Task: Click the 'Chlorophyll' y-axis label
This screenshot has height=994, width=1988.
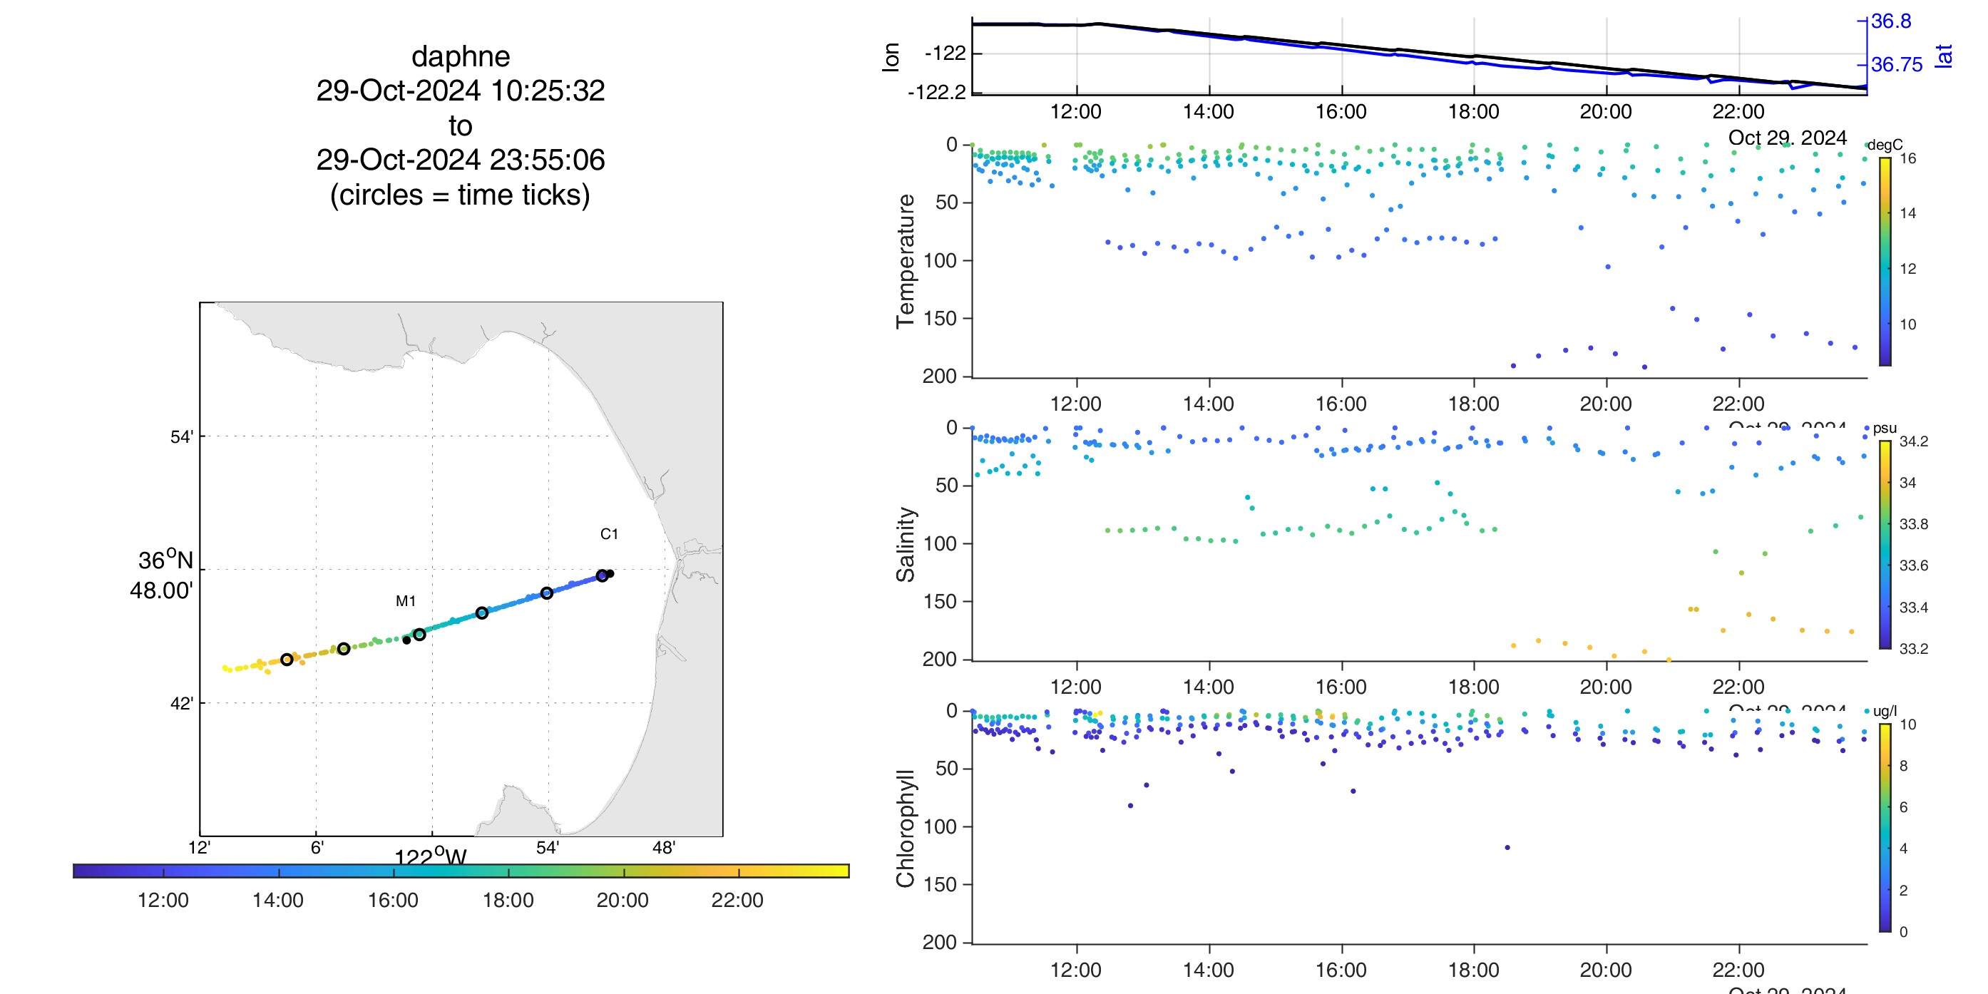Action: [906, 827]
